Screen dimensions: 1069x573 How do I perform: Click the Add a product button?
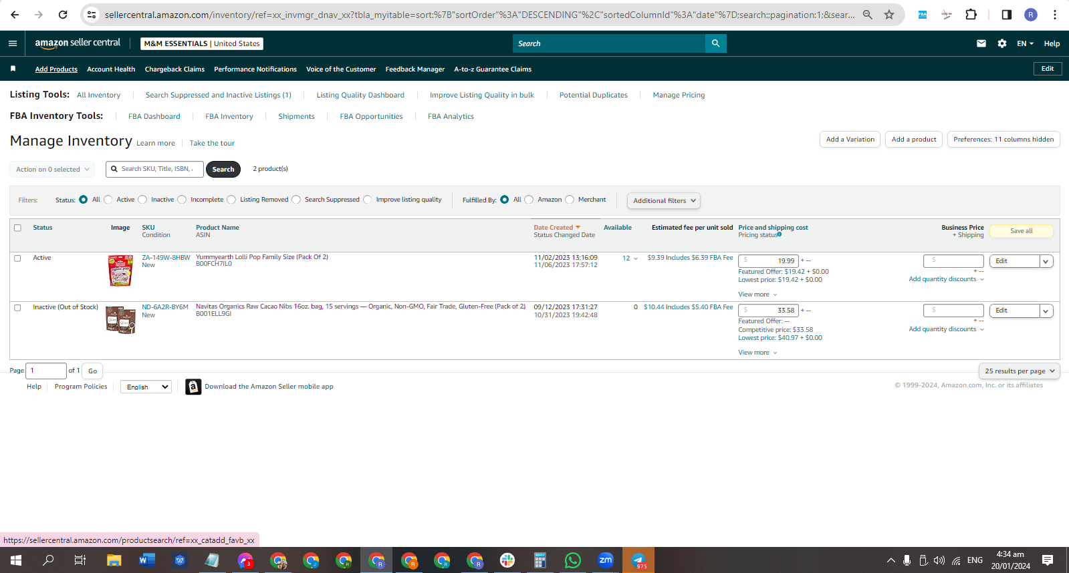pos(914,140)
